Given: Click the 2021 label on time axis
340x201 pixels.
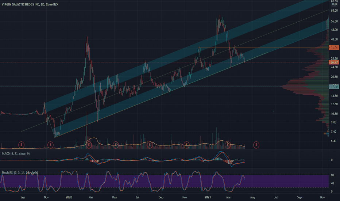Looking at the screenshot, I should (x=208, y=197).
